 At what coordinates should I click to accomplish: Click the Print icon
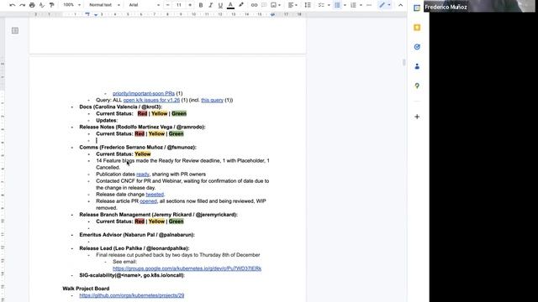point(32,5)
